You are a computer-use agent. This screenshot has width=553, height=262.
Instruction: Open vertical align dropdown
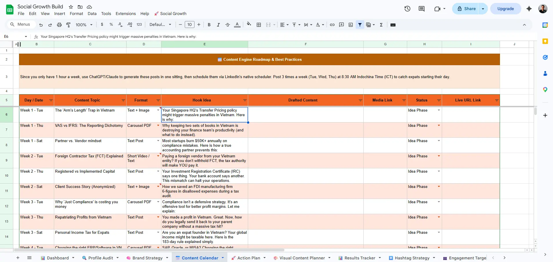click(x=296, y=25)
